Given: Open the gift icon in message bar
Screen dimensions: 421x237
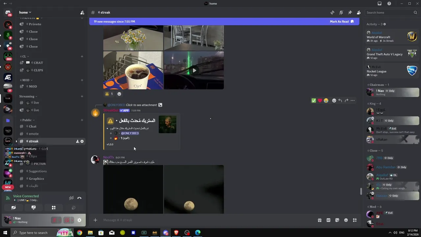Looking at the screenshot, I should click(x=319, y=220).
